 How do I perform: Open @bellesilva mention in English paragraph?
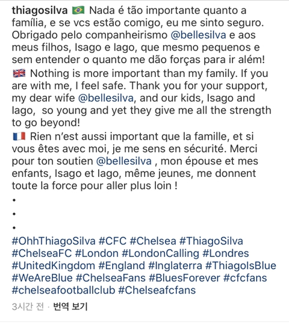coord(106,98)
